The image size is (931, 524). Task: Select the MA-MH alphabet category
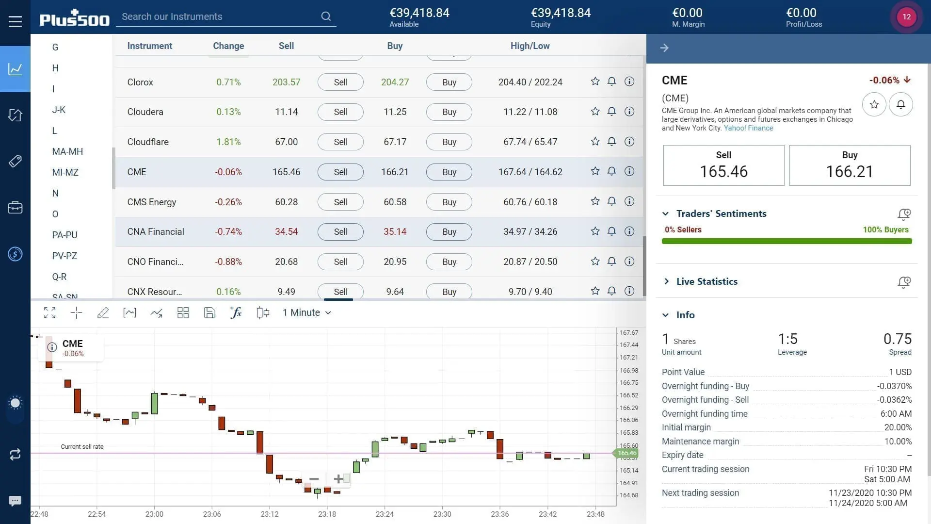point(67,151)
